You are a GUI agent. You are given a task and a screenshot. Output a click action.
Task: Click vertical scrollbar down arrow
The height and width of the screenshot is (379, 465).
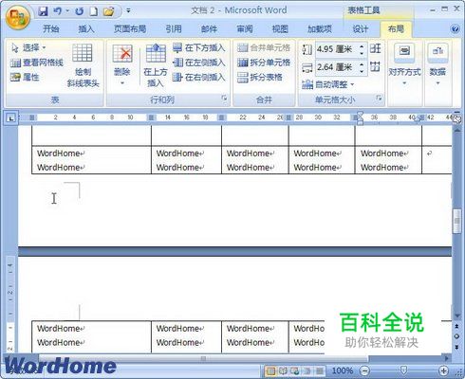(456, 316)
